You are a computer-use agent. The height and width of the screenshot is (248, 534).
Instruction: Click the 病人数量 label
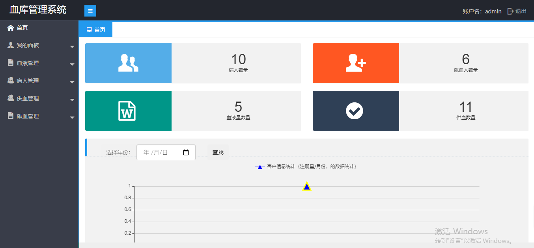pyautogui.click(x=238, y=70)
